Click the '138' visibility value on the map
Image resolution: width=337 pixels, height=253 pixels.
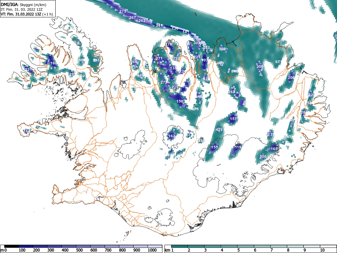click(173, 68)
